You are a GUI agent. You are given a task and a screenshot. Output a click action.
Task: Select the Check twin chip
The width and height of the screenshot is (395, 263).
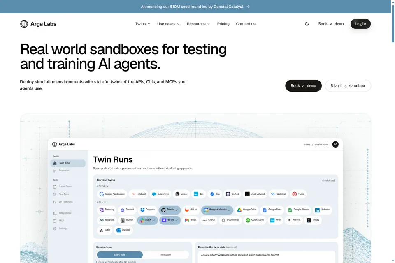(209, 220)
